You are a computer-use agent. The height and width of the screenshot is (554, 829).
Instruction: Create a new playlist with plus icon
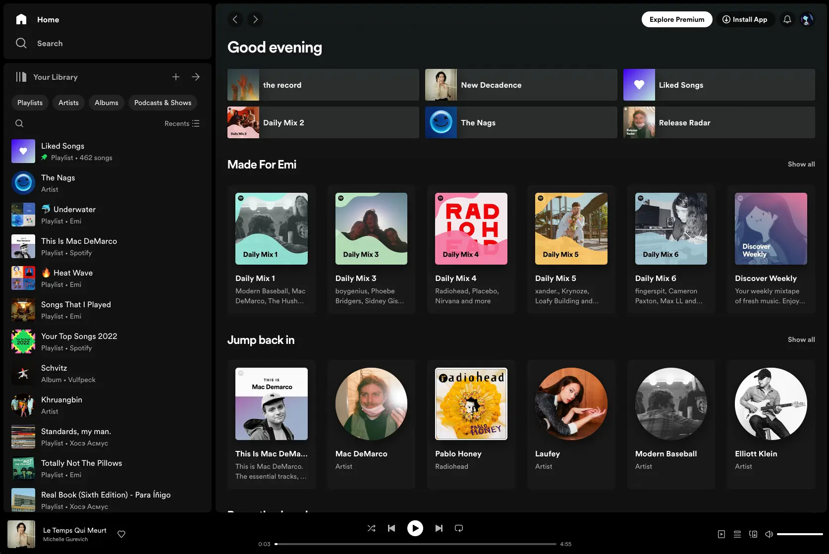click(x=176, y=77)
